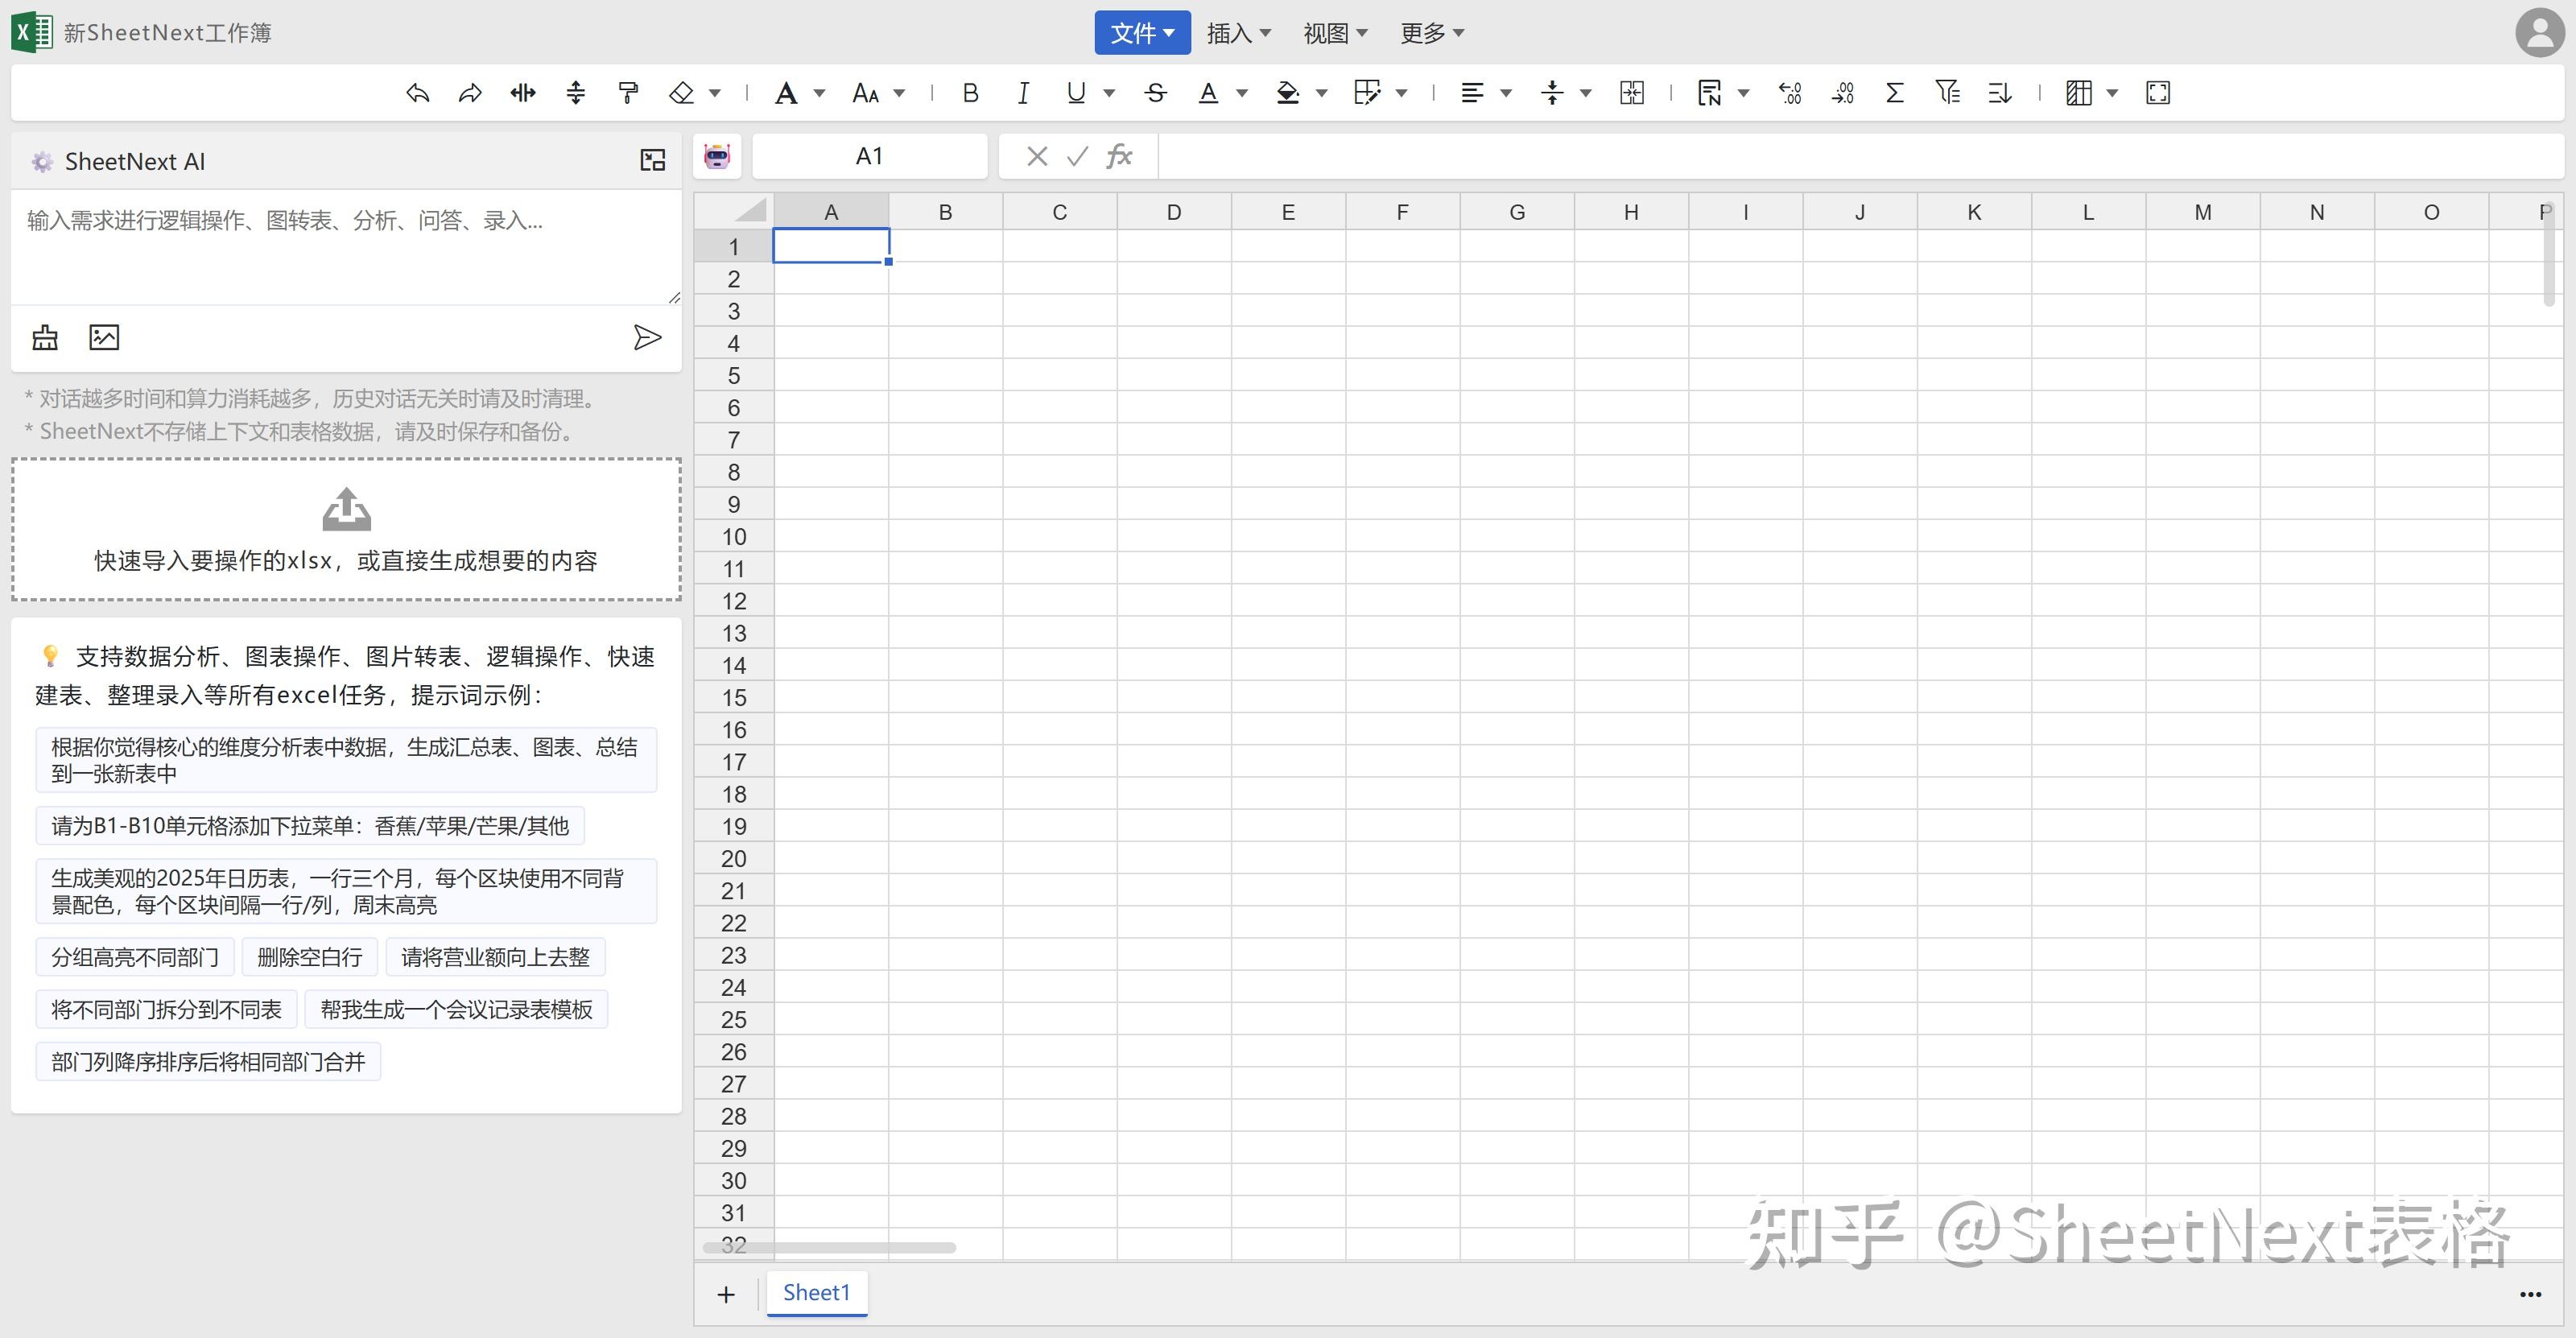The height and width of the screenshot is (1338, 2576).
Task: Open the font color dropdown arrow
Action: pos(1242,93)
